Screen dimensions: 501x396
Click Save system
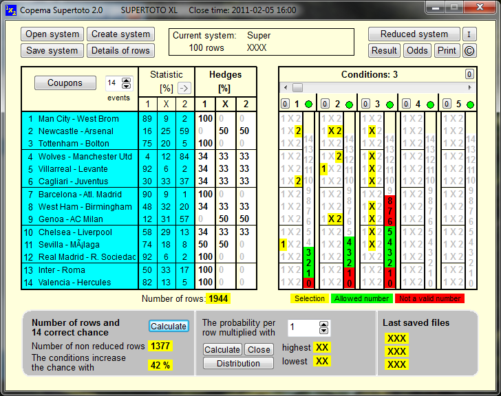(52, 51)
